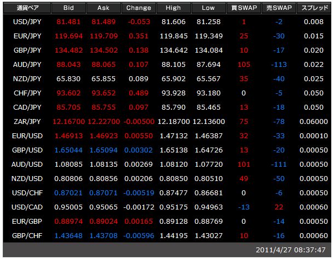Viewport: 334px width, 260px height.
Task: Click AUD/JPY sell swap -113
Action: [x=279, y=65]
